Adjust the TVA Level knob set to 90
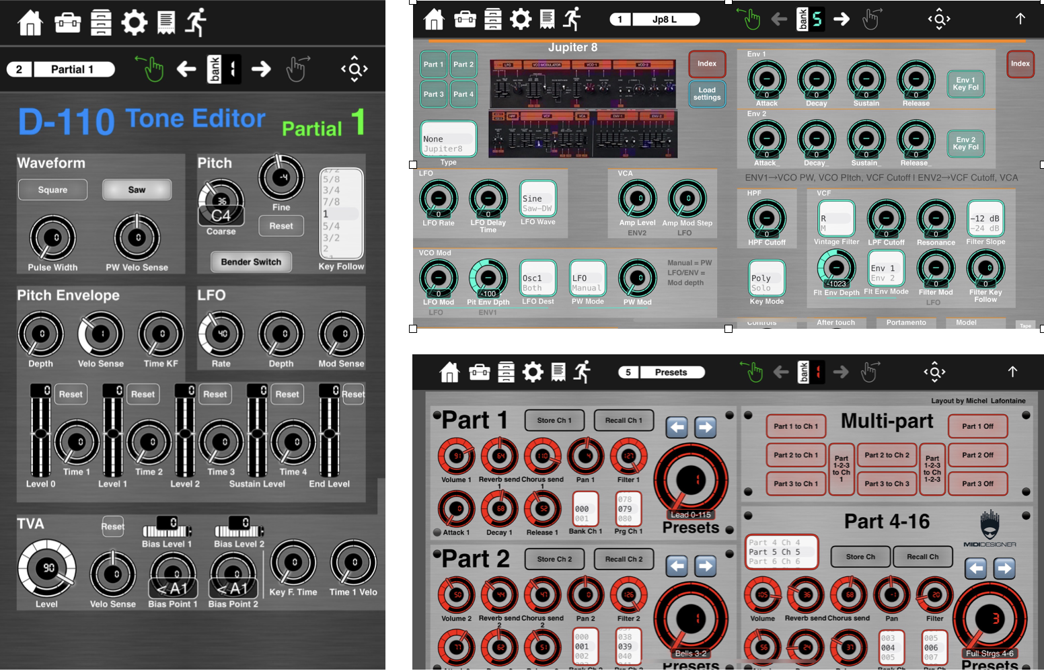This screenshot has height=671, width=1044. 47,568
